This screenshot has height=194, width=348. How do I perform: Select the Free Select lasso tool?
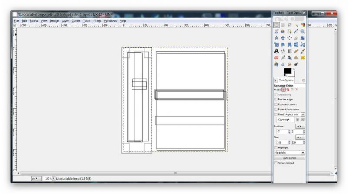(289, 25)
